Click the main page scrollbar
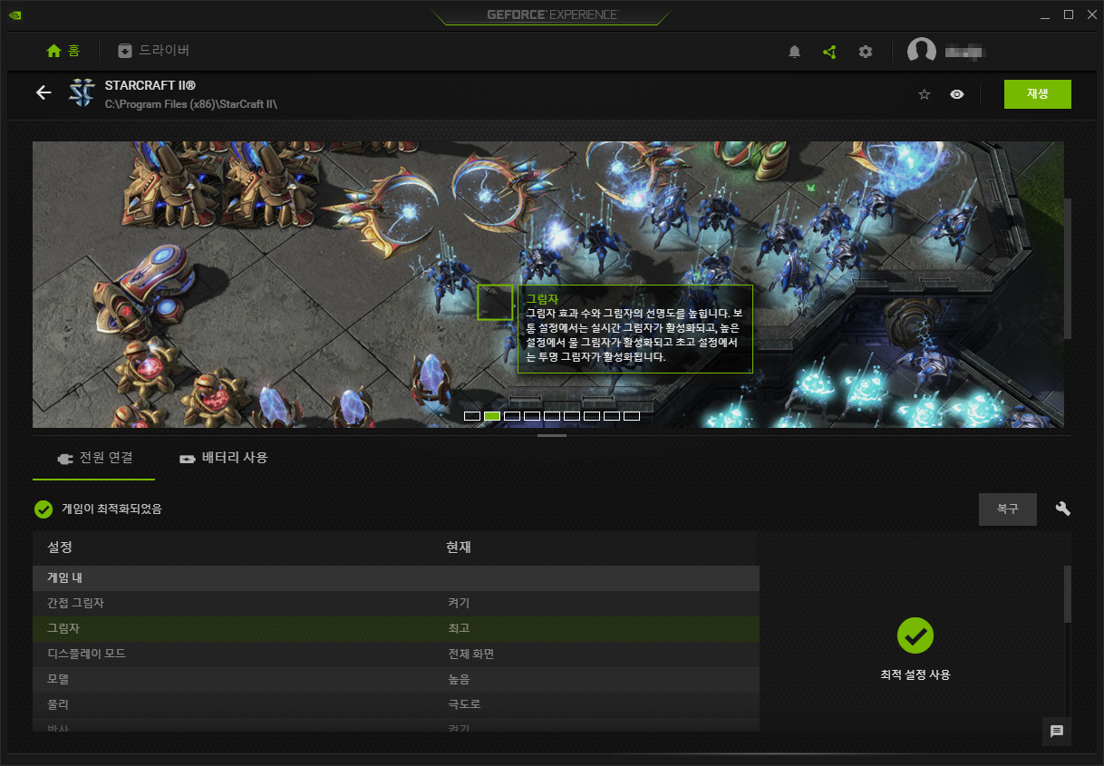 click(1068, 267)
